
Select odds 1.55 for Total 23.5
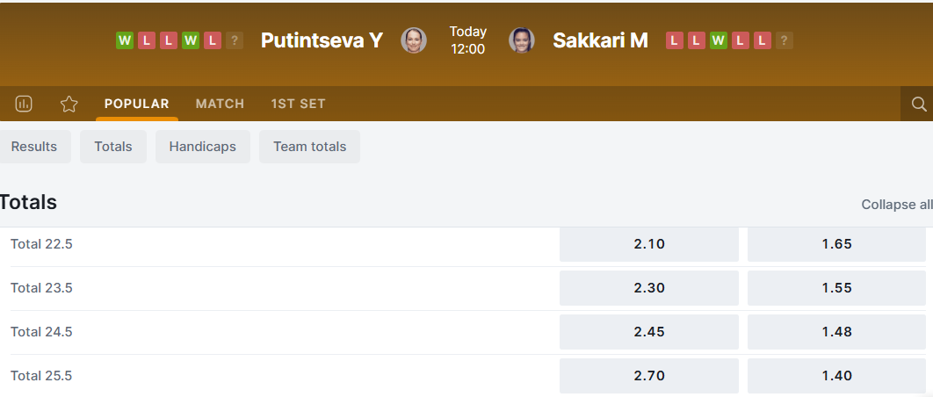click(836, 288)
